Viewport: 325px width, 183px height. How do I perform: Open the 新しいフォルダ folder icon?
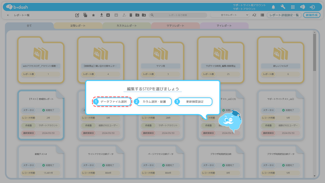coord(281,53)
